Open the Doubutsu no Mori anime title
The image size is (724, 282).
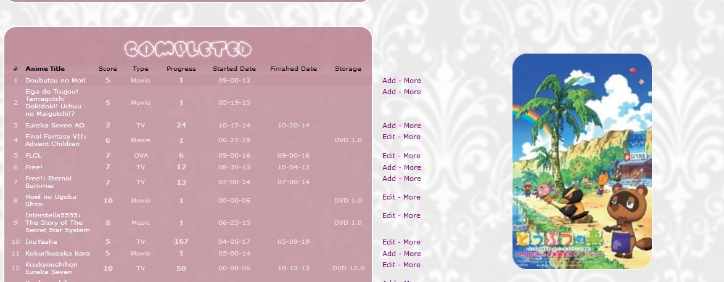pos(55,80)
